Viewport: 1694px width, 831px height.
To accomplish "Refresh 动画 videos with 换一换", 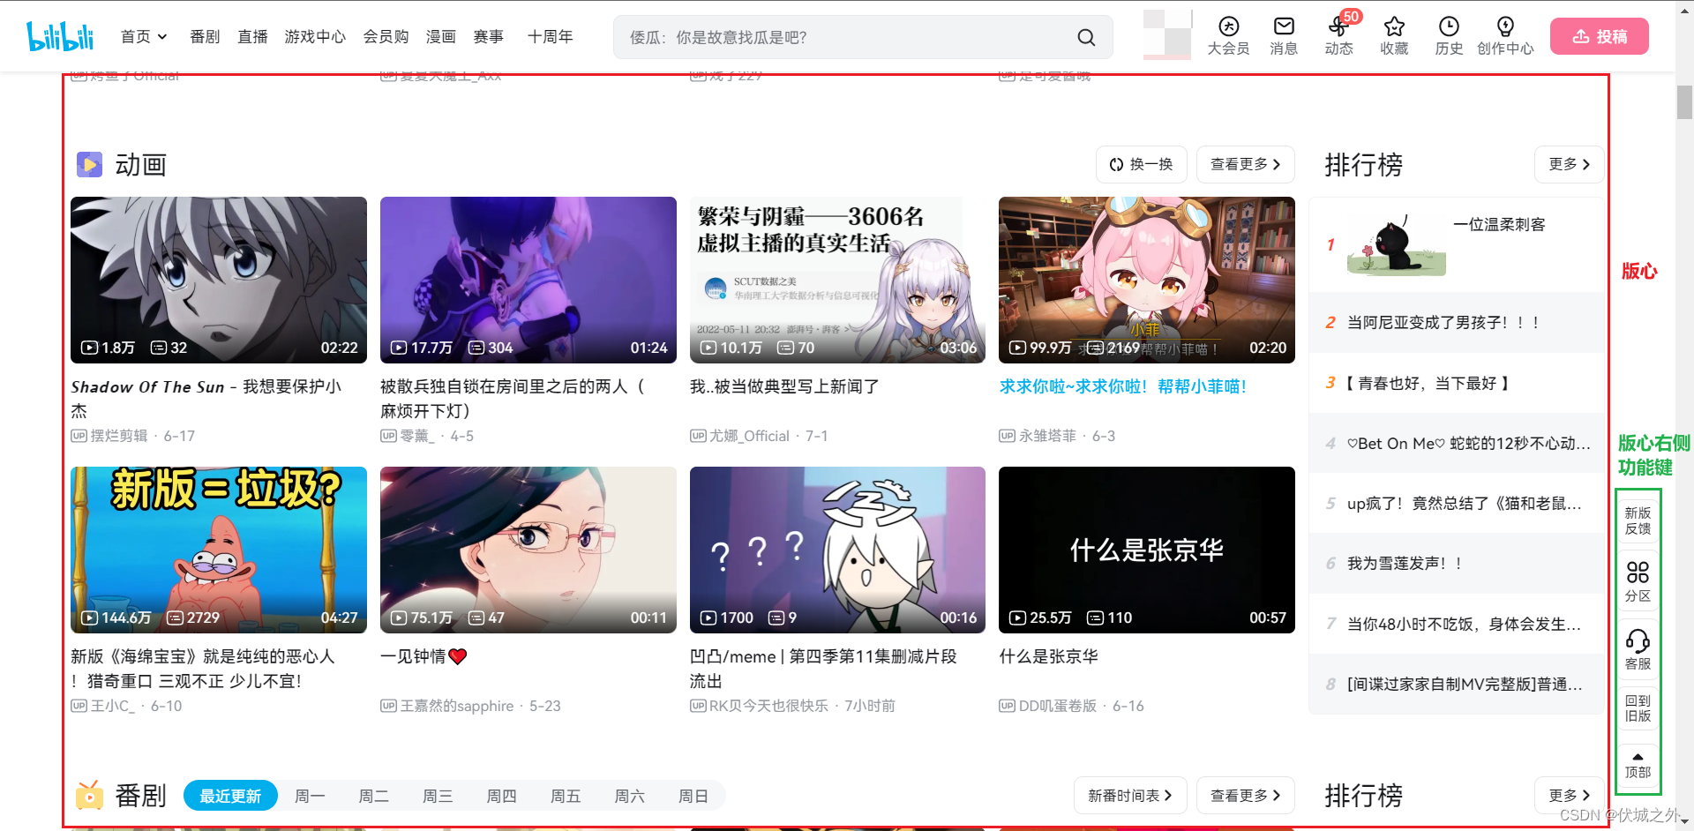I will pos(1141,164).
